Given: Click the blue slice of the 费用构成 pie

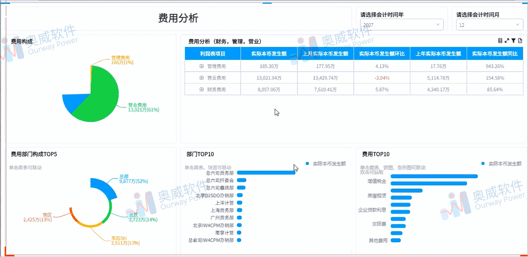Looking at the screenshot, I should [73, 103].
